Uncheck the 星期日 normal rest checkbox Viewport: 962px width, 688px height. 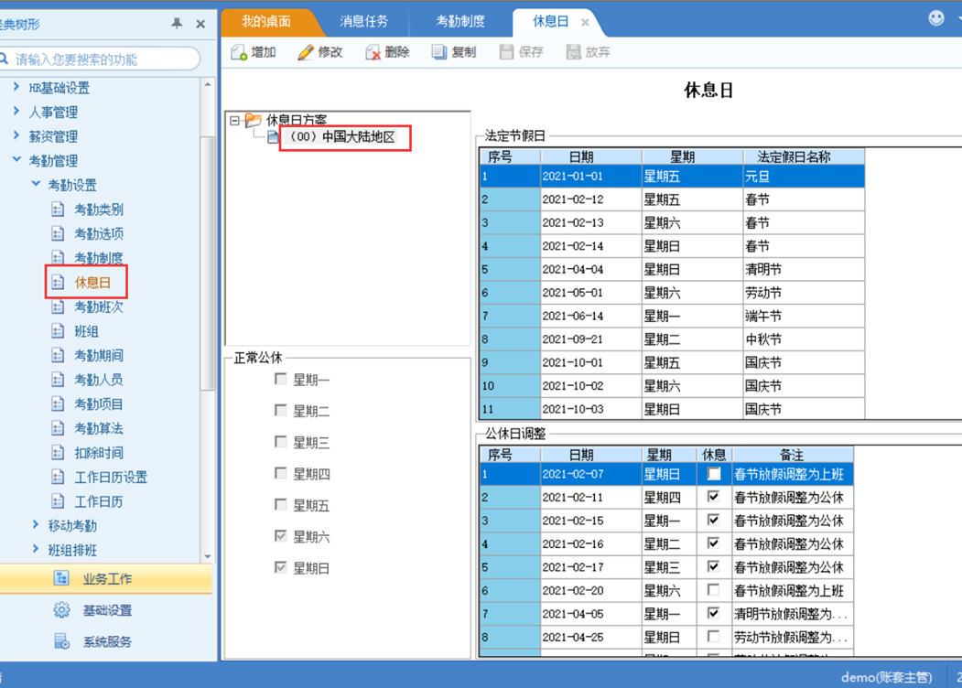click(x=280, y=567)
